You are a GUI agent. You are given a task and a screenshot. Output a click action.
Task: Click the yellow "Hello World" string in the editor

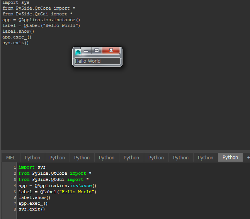(x=77, y=192)
